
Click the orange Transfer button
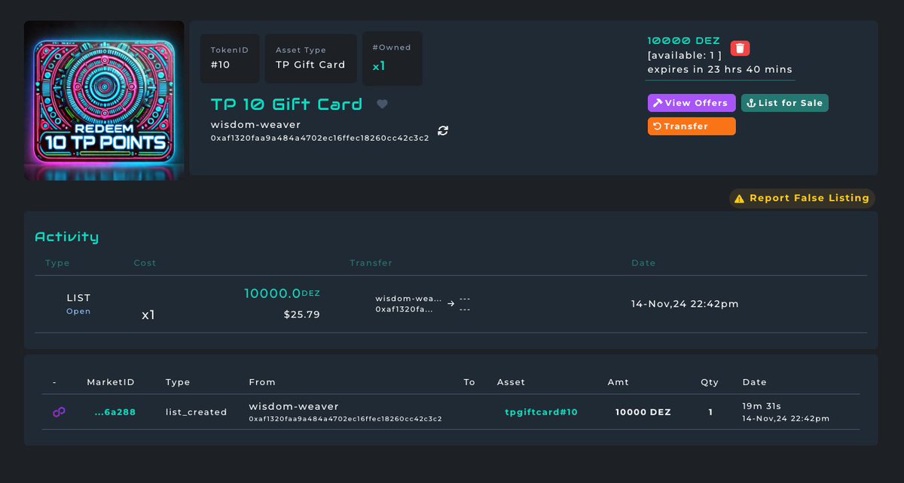pos(691,126)
